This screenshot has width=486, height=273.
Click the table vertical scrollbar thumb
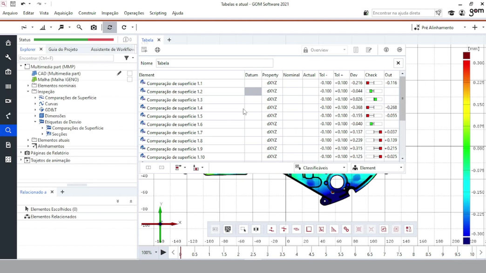click(402, 99)
